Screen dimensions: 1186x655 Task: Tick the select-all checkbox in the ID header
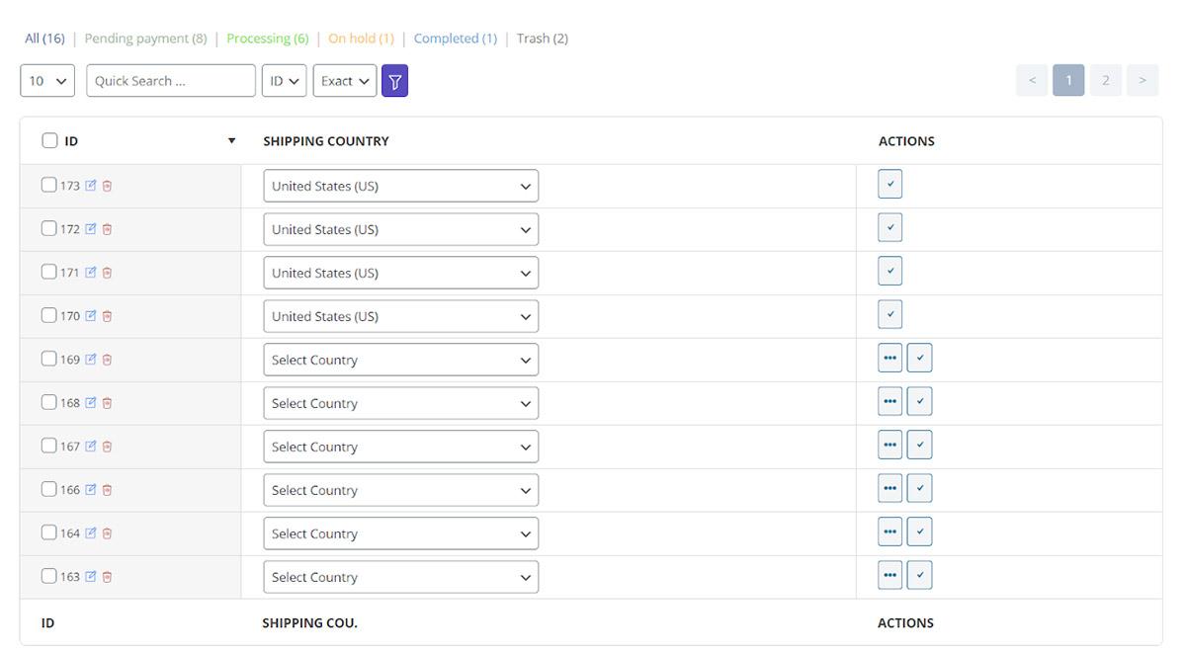49,140
